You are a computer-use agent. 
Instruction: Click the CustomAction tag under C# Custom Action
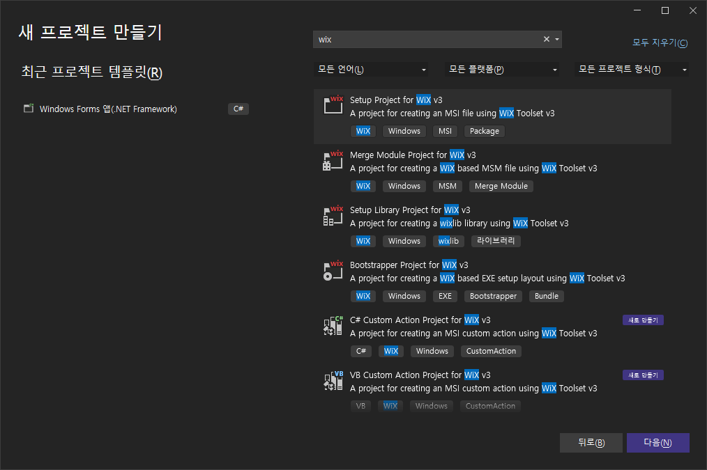tap(491, 351)
